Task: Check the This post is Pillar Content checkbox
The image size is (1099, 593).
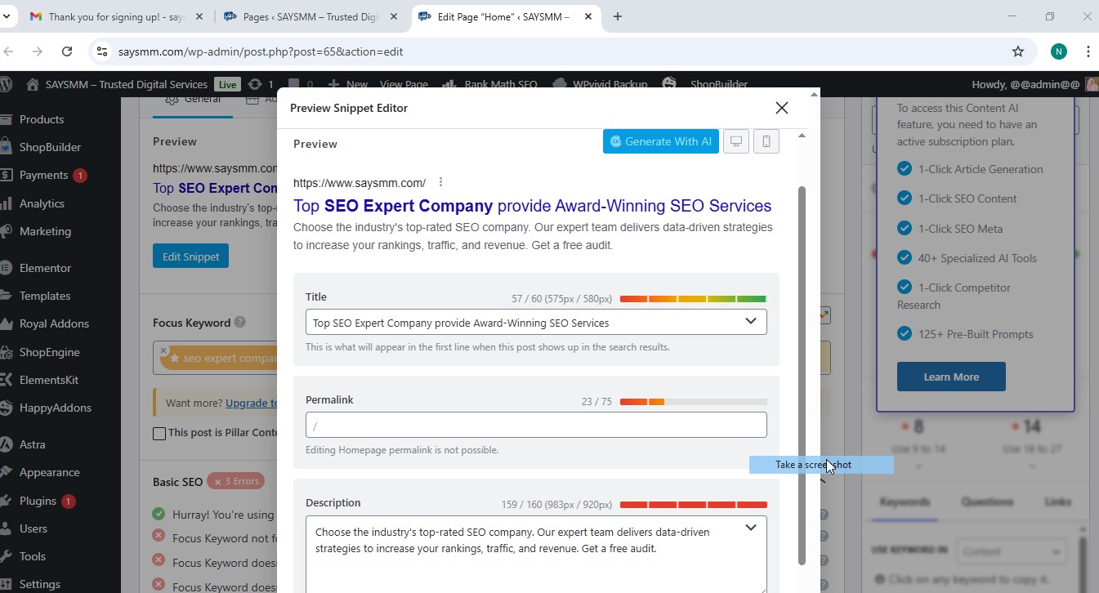Action: [159, 434]
